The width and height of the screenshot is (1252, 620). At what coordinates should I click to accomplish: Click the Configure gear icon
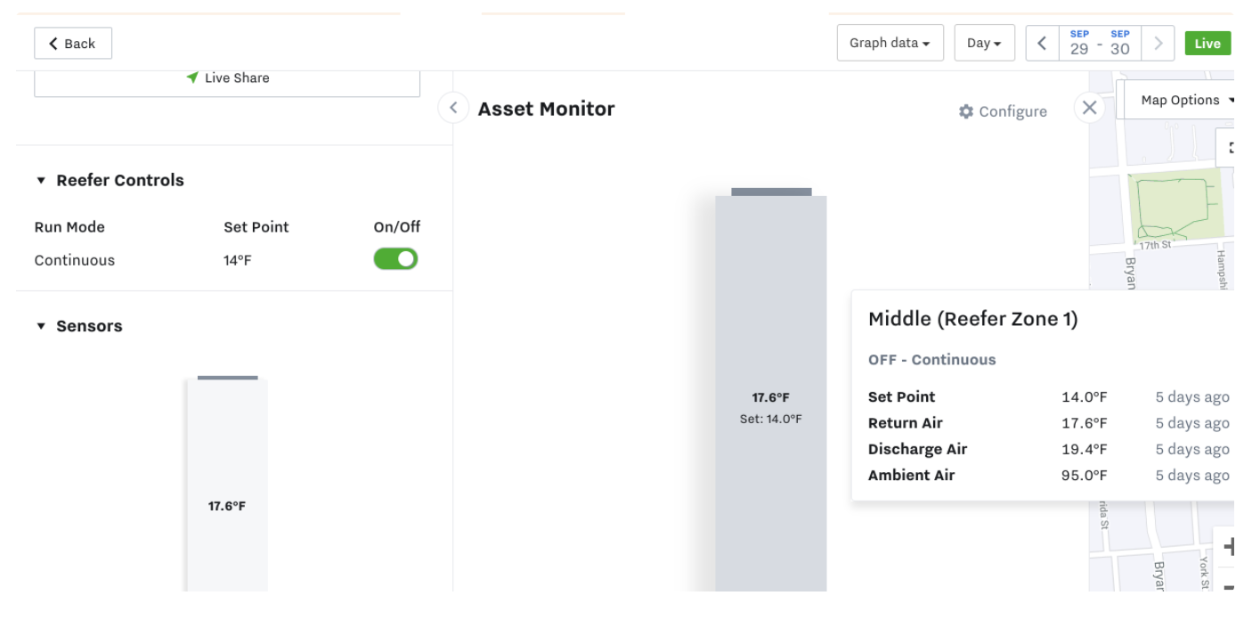pyautogui.click(x=966, y=111)
